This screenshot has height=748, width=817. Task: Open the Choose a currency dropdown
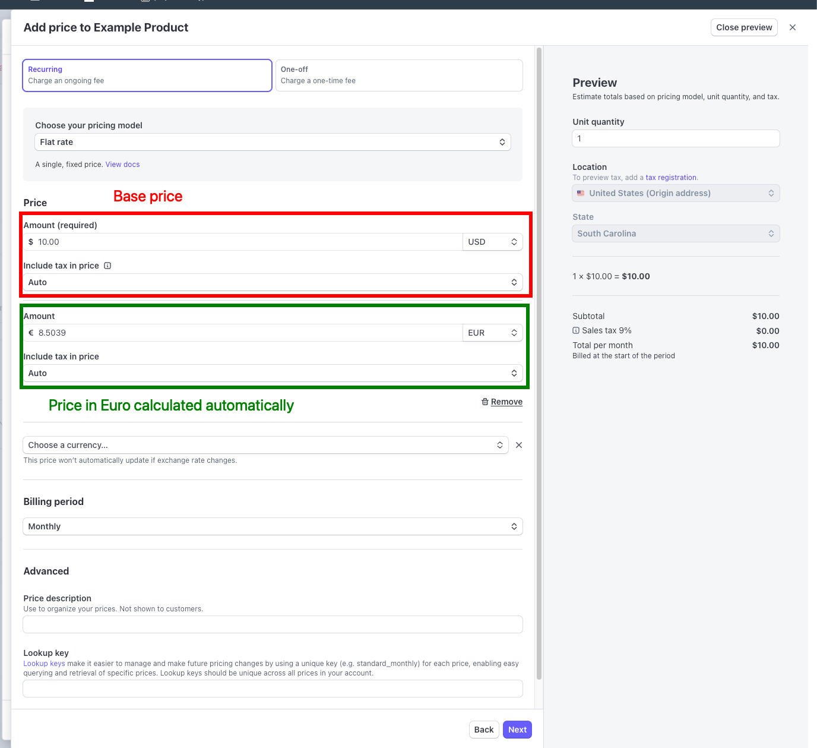(x=265, y=444)
